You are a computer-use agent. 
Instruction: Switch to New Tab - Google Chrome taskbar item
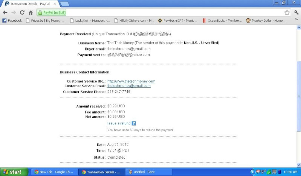55,172
